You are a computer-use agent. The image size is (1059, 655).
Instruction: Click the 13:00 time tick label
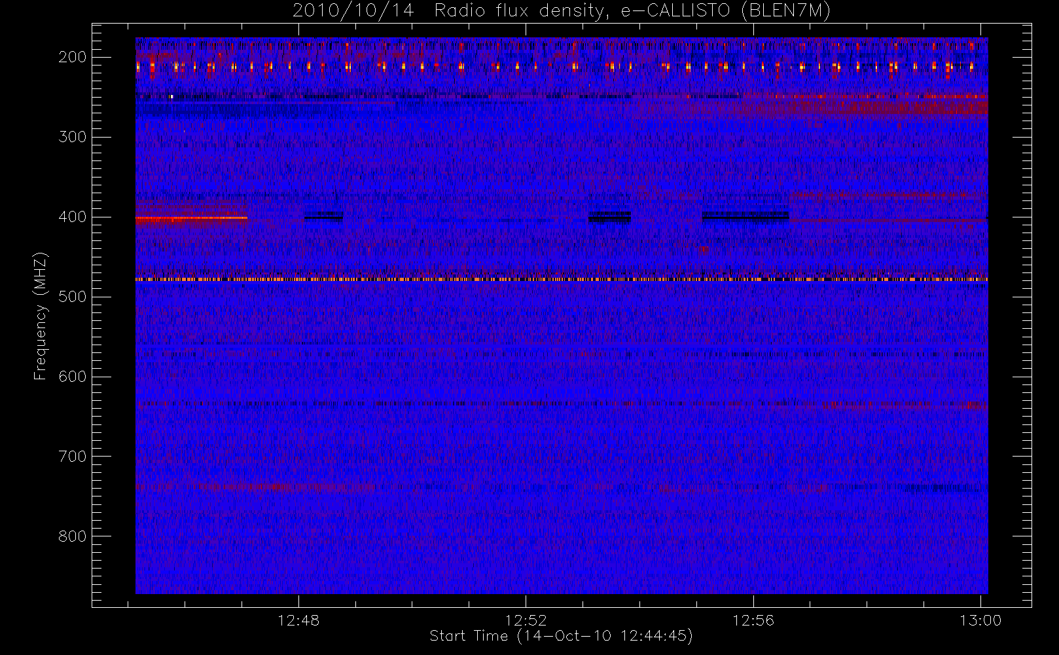(980, 620)
